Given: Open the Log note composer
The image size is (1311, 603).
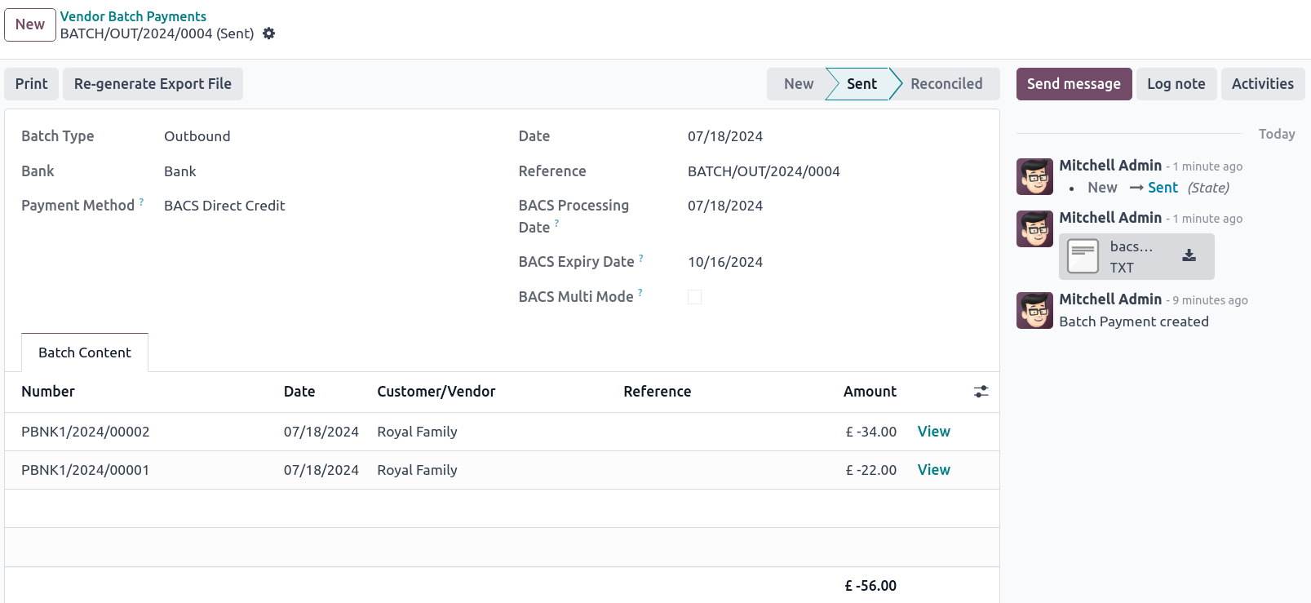Looking at the screenshot, I should pos(1176,84).
